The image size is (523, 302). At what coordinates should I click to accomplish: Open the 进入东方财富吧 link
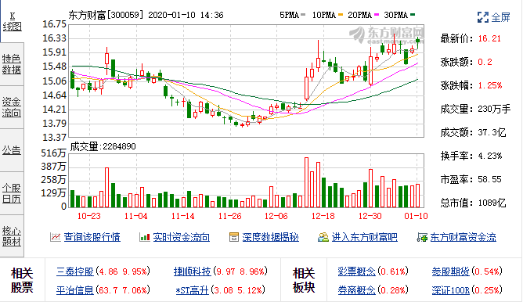point(365,237)
